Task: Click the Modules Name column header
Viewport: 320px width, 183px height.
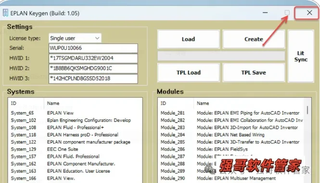Action: pyautogui.click(x=249, y=104)
